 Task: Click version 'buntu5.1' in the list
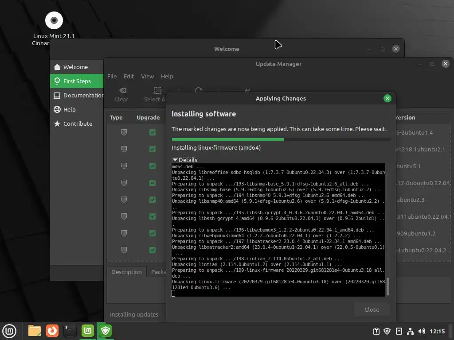(x=408, y=166)
